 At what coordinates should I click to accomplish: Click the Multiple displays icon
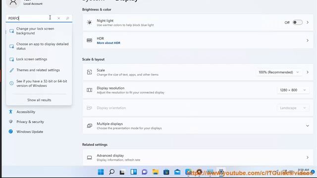(x=89, y=126)
